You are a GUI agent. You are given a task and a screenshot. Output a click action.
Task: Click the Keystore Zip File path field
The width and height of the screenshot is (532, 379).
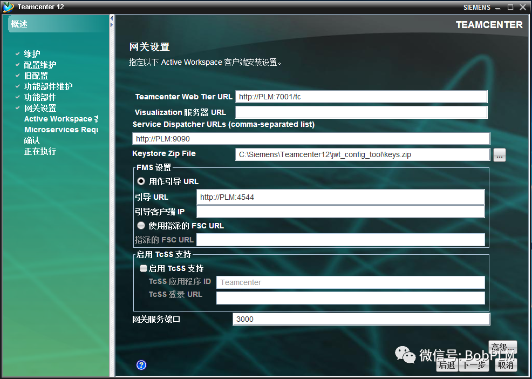click(x=363, y=154)
